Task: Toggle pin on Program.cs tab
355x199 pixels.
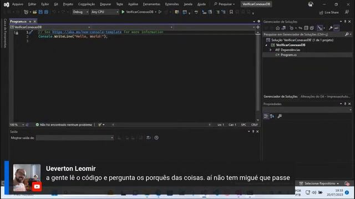Action: click(30, 22)
